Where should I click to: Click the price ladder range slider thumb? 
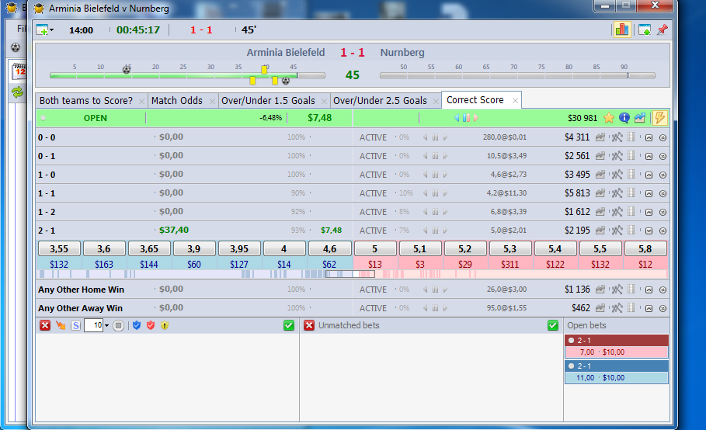click(x=350, y=274)
